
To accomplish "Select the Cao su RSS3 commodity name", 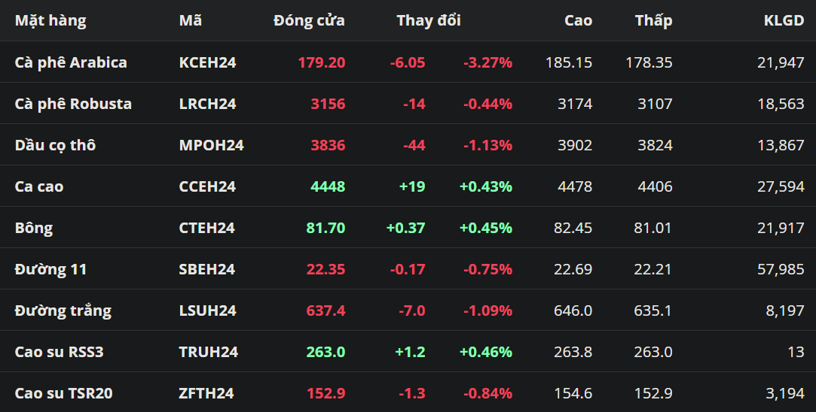I will click(x=59, y=352).
